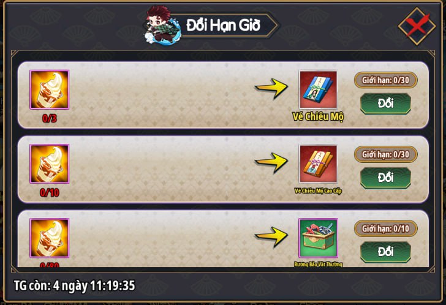Click Đổi for Rương Bảo Vật Thường

pyautogui.click(x=386, y=252)
